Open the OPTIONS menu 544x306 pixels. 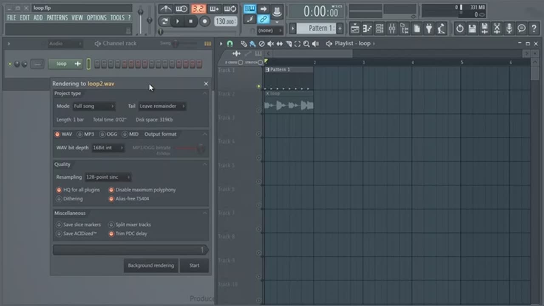96,18
